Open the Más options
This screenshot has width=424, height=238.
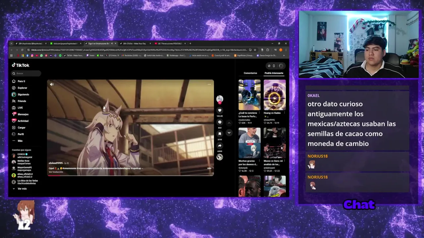tap(17, 141)
